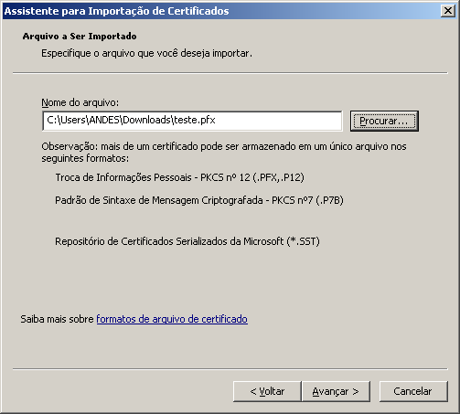Click the Observação note paragraph
This screenshot has height=414, width=460.
224,153
